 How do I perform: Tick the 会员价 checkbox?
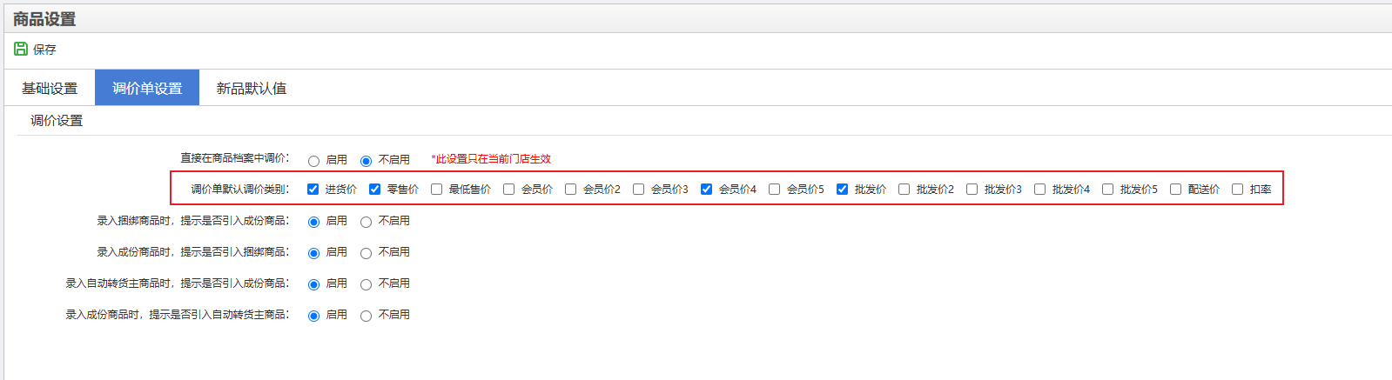point(508,189)
